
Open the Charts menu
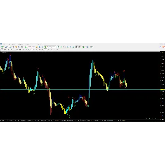pyautogui.click(x=21, y=44)
